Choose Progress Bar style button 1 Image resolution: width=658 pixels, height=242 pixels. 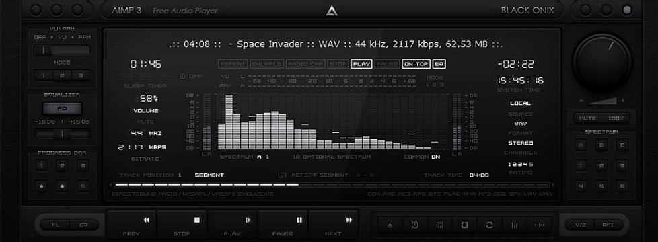point(41,165)
